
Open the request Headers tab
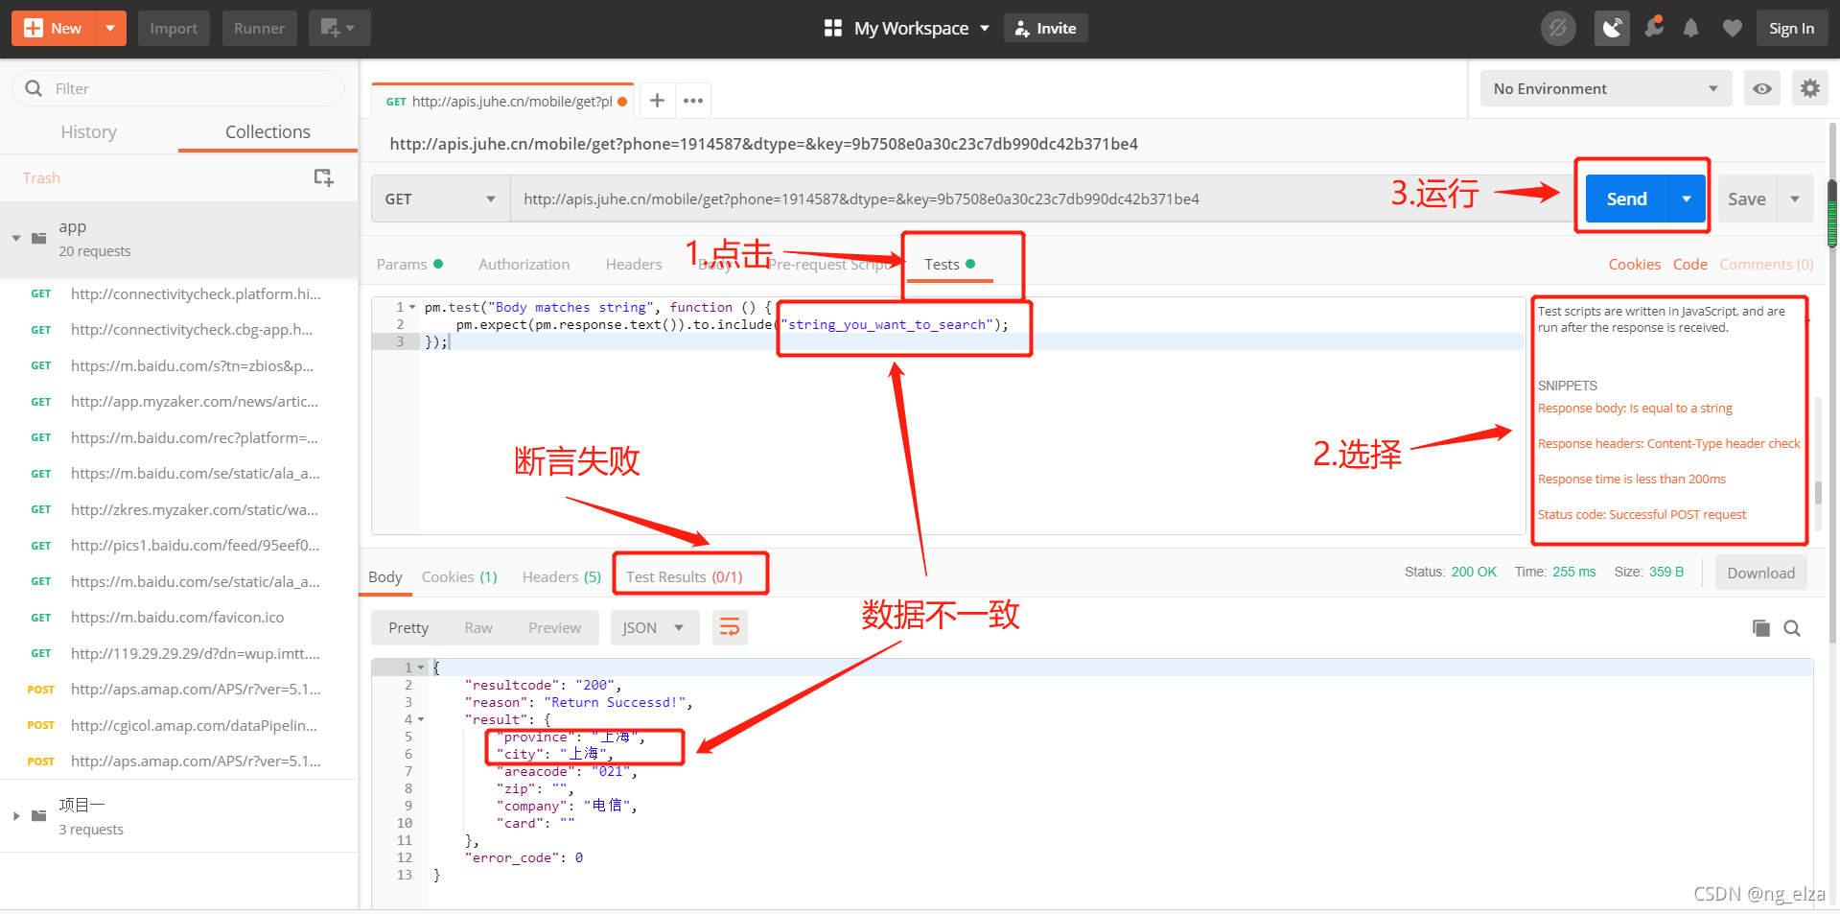point(634,265)
